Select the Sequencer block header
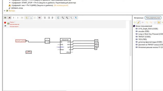 [65, 40]
